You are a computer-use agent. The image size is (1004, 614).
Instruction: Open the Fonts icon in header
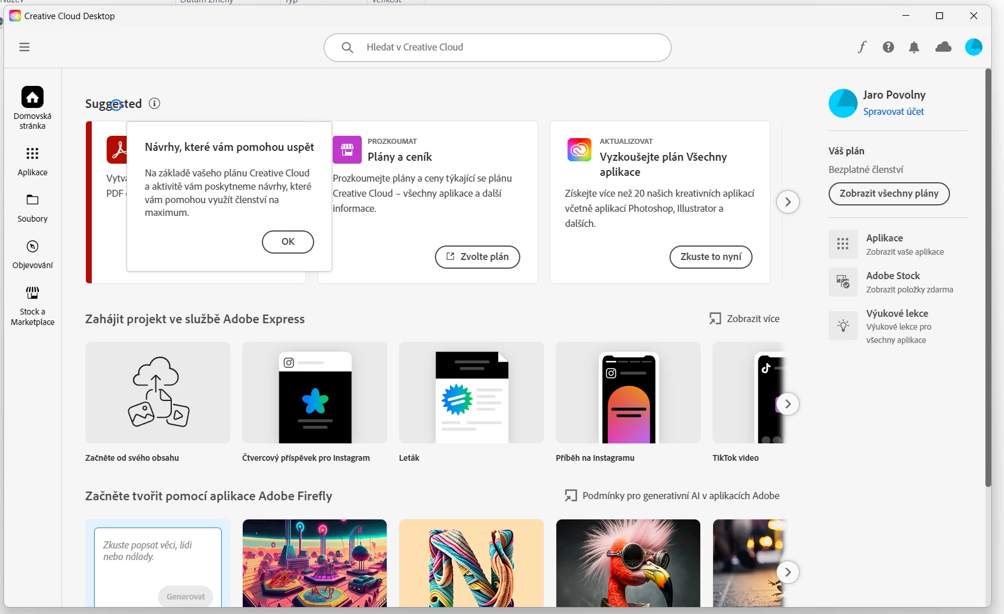point(862,47)
